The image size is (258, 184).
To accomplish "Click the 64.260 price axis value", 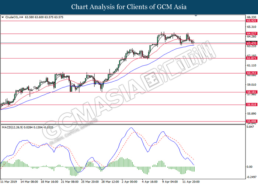I will point(252,36).
